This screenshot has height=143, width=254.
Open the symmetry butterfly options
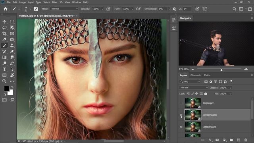pyautogui.click(x=205, y=9)
